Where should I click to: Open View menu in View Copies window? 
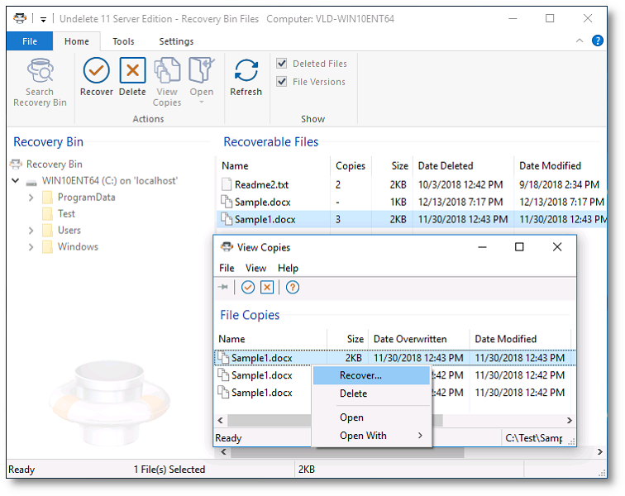[x=255, y=268]
